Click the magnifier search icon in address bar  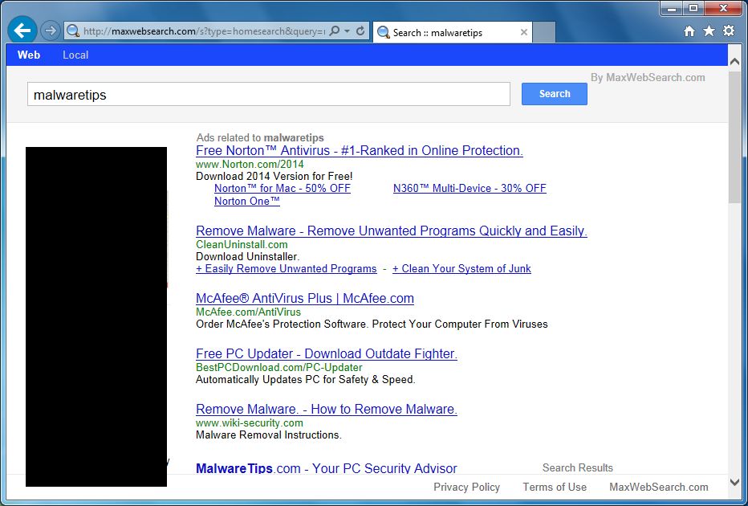pos(335,31)
